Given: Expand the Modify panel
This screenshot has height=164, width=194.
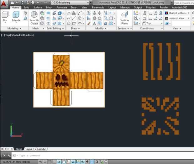Looking at the screenshot, I should click(101, 29).
